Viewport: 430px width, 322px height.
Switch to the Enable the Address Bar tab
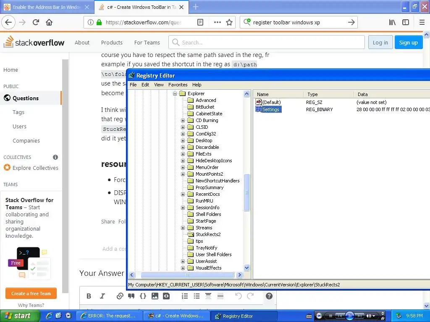[x=47, y=7]
